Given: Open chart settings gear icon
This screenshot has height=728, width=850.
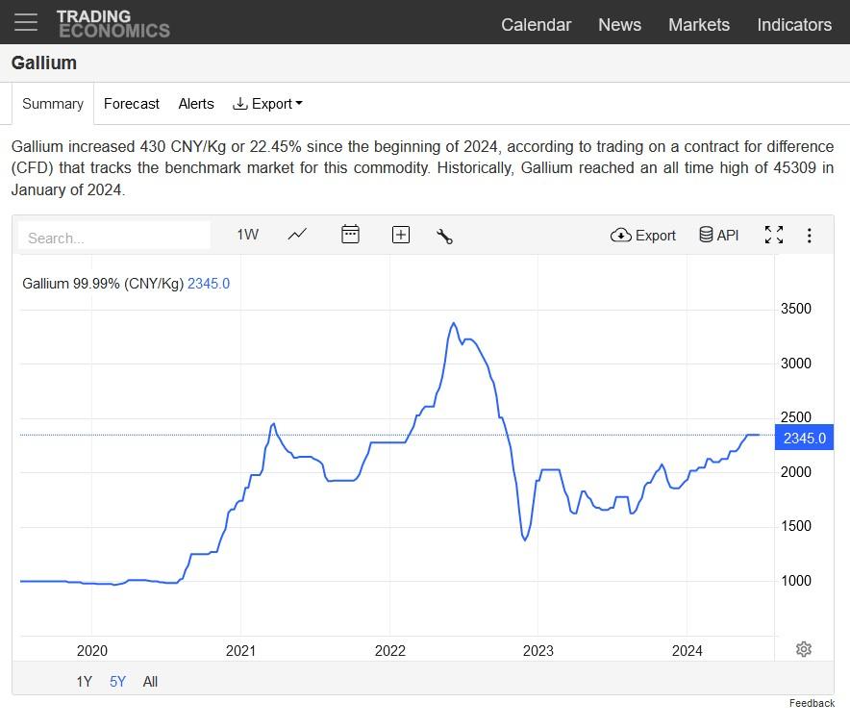Looking at the screenshot, I should (804, 649).
